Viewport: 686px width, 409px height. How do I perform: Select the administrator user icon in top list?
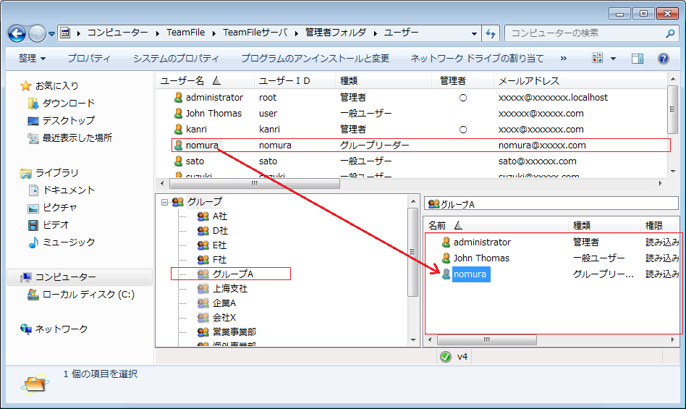click(178, 98)
